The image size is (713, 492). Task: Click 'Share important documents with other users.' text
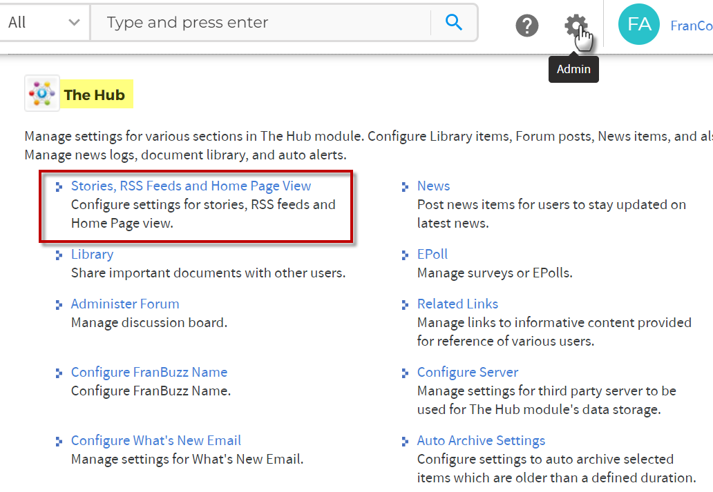point(208,273)
